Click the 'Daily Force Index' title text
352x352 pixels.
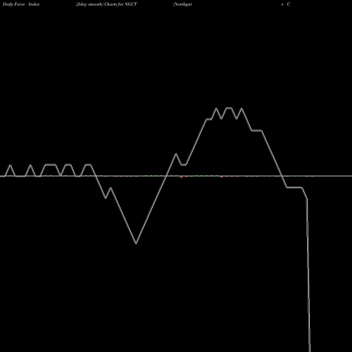tap(21, 4)
